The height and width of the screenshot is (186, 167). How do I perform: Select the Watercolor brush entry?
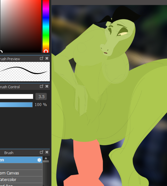click(21, 180)
